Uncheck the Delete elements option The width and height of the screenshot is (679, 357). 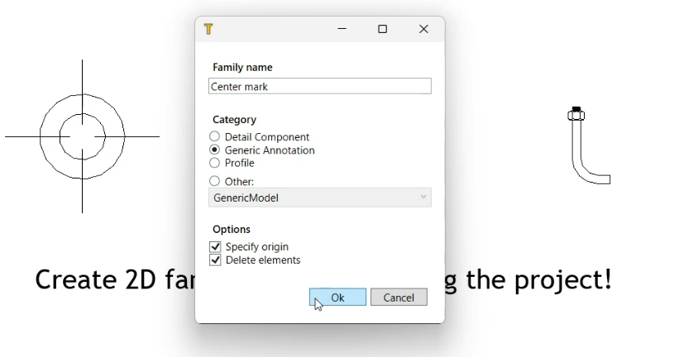(216, 260)
